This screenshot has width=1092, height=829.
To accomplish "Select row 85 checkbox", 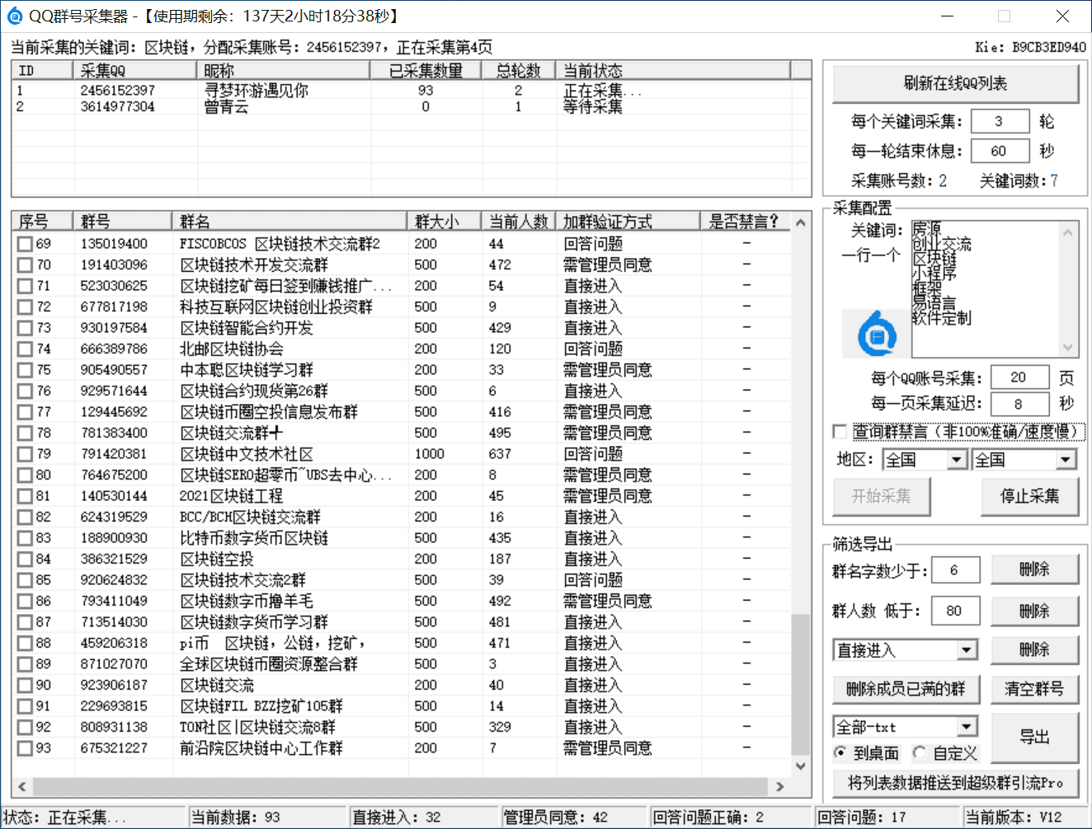I will point(25,580).
